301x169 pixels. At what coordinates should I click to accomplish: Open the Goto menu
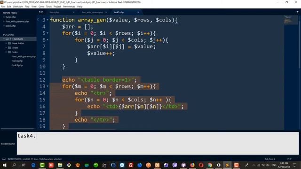41,7
